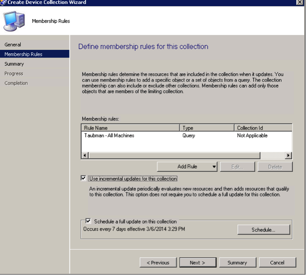The width and height of the screenshot is (306, 275).
Task: Cancel the wizard
Action: pyautogui.click(x=277, y=263)
